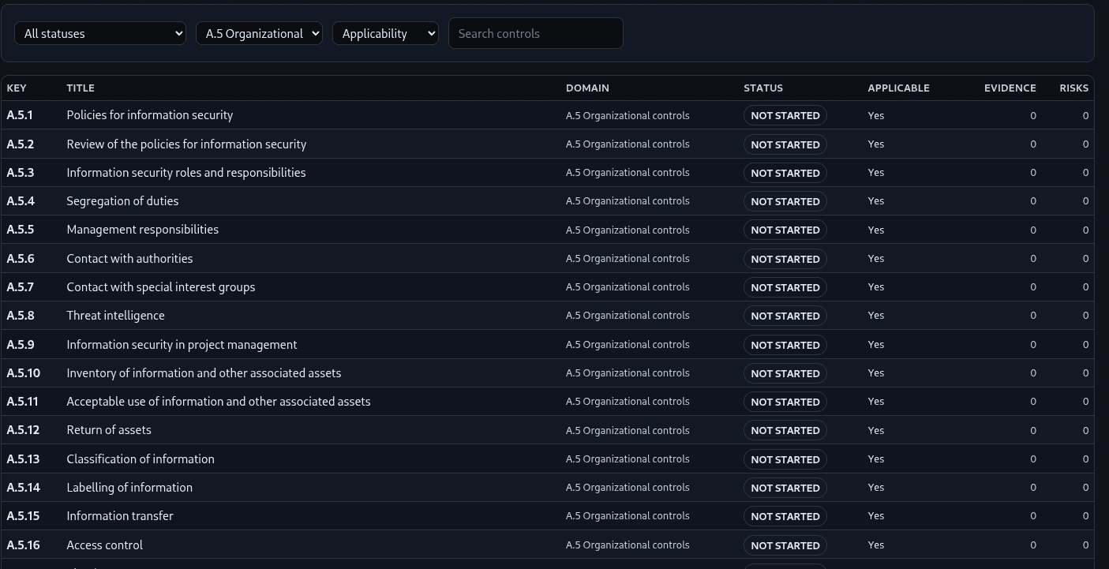Screen dimensions: 1109x569
Task: Open the Contact with authorities control
Action: coord(129,258)
